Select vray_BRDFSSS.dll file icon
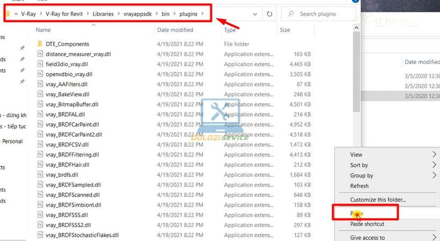 click(40, 215)
